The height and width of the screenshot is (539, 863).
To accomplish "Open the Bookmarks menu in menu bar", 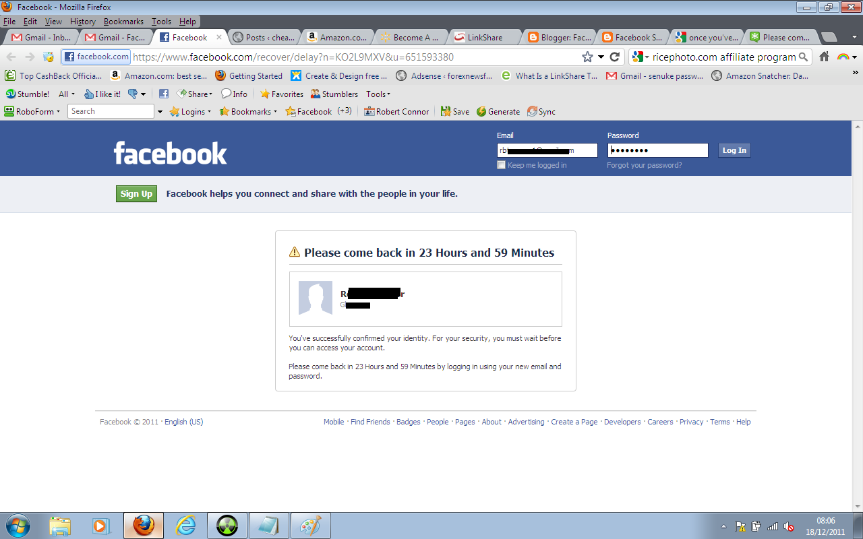I will [123, 22].
